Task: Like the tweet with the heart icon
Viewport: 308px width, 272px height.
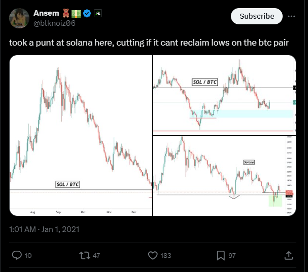Action: pos(151,256)
